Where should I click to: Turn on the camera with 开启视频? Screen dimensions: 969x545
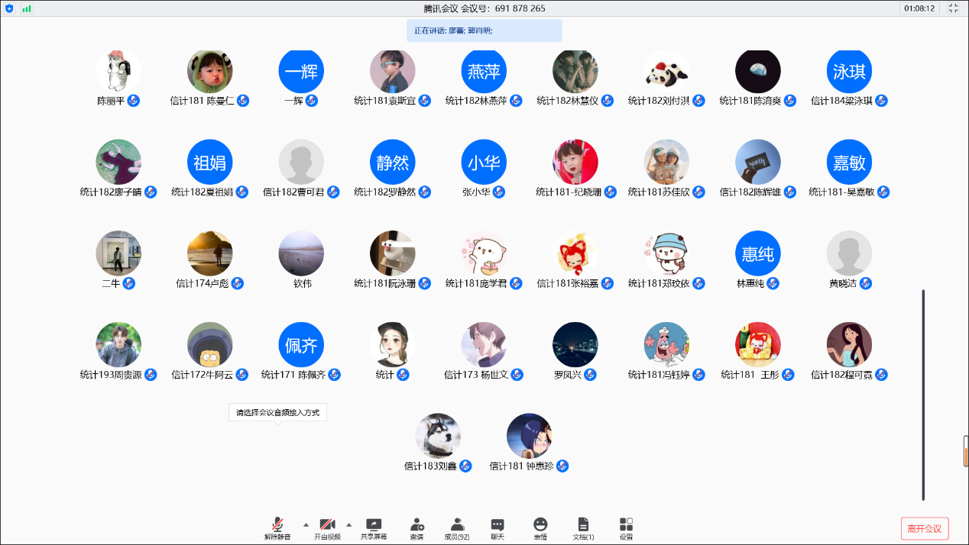click(327, 525)
